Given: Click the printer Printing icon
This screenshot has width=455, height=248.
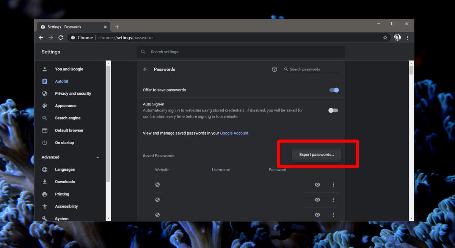Looking at the screenshot, I should point(45,194).
